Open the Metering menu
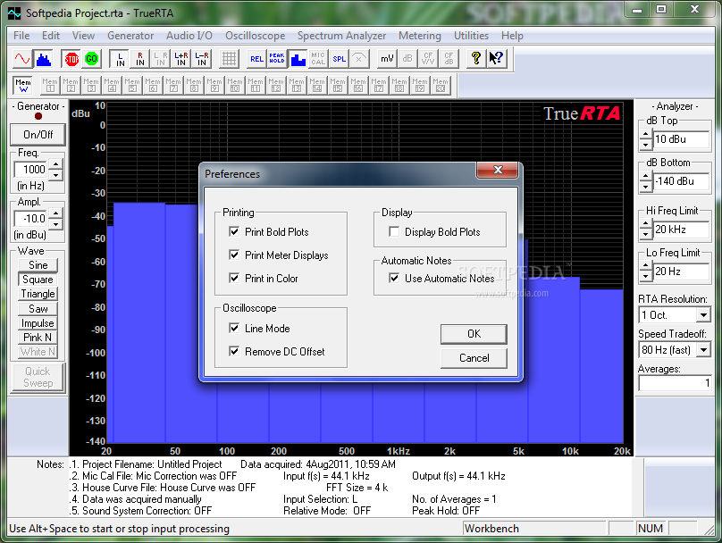722x543 pixels. [419, 36]
